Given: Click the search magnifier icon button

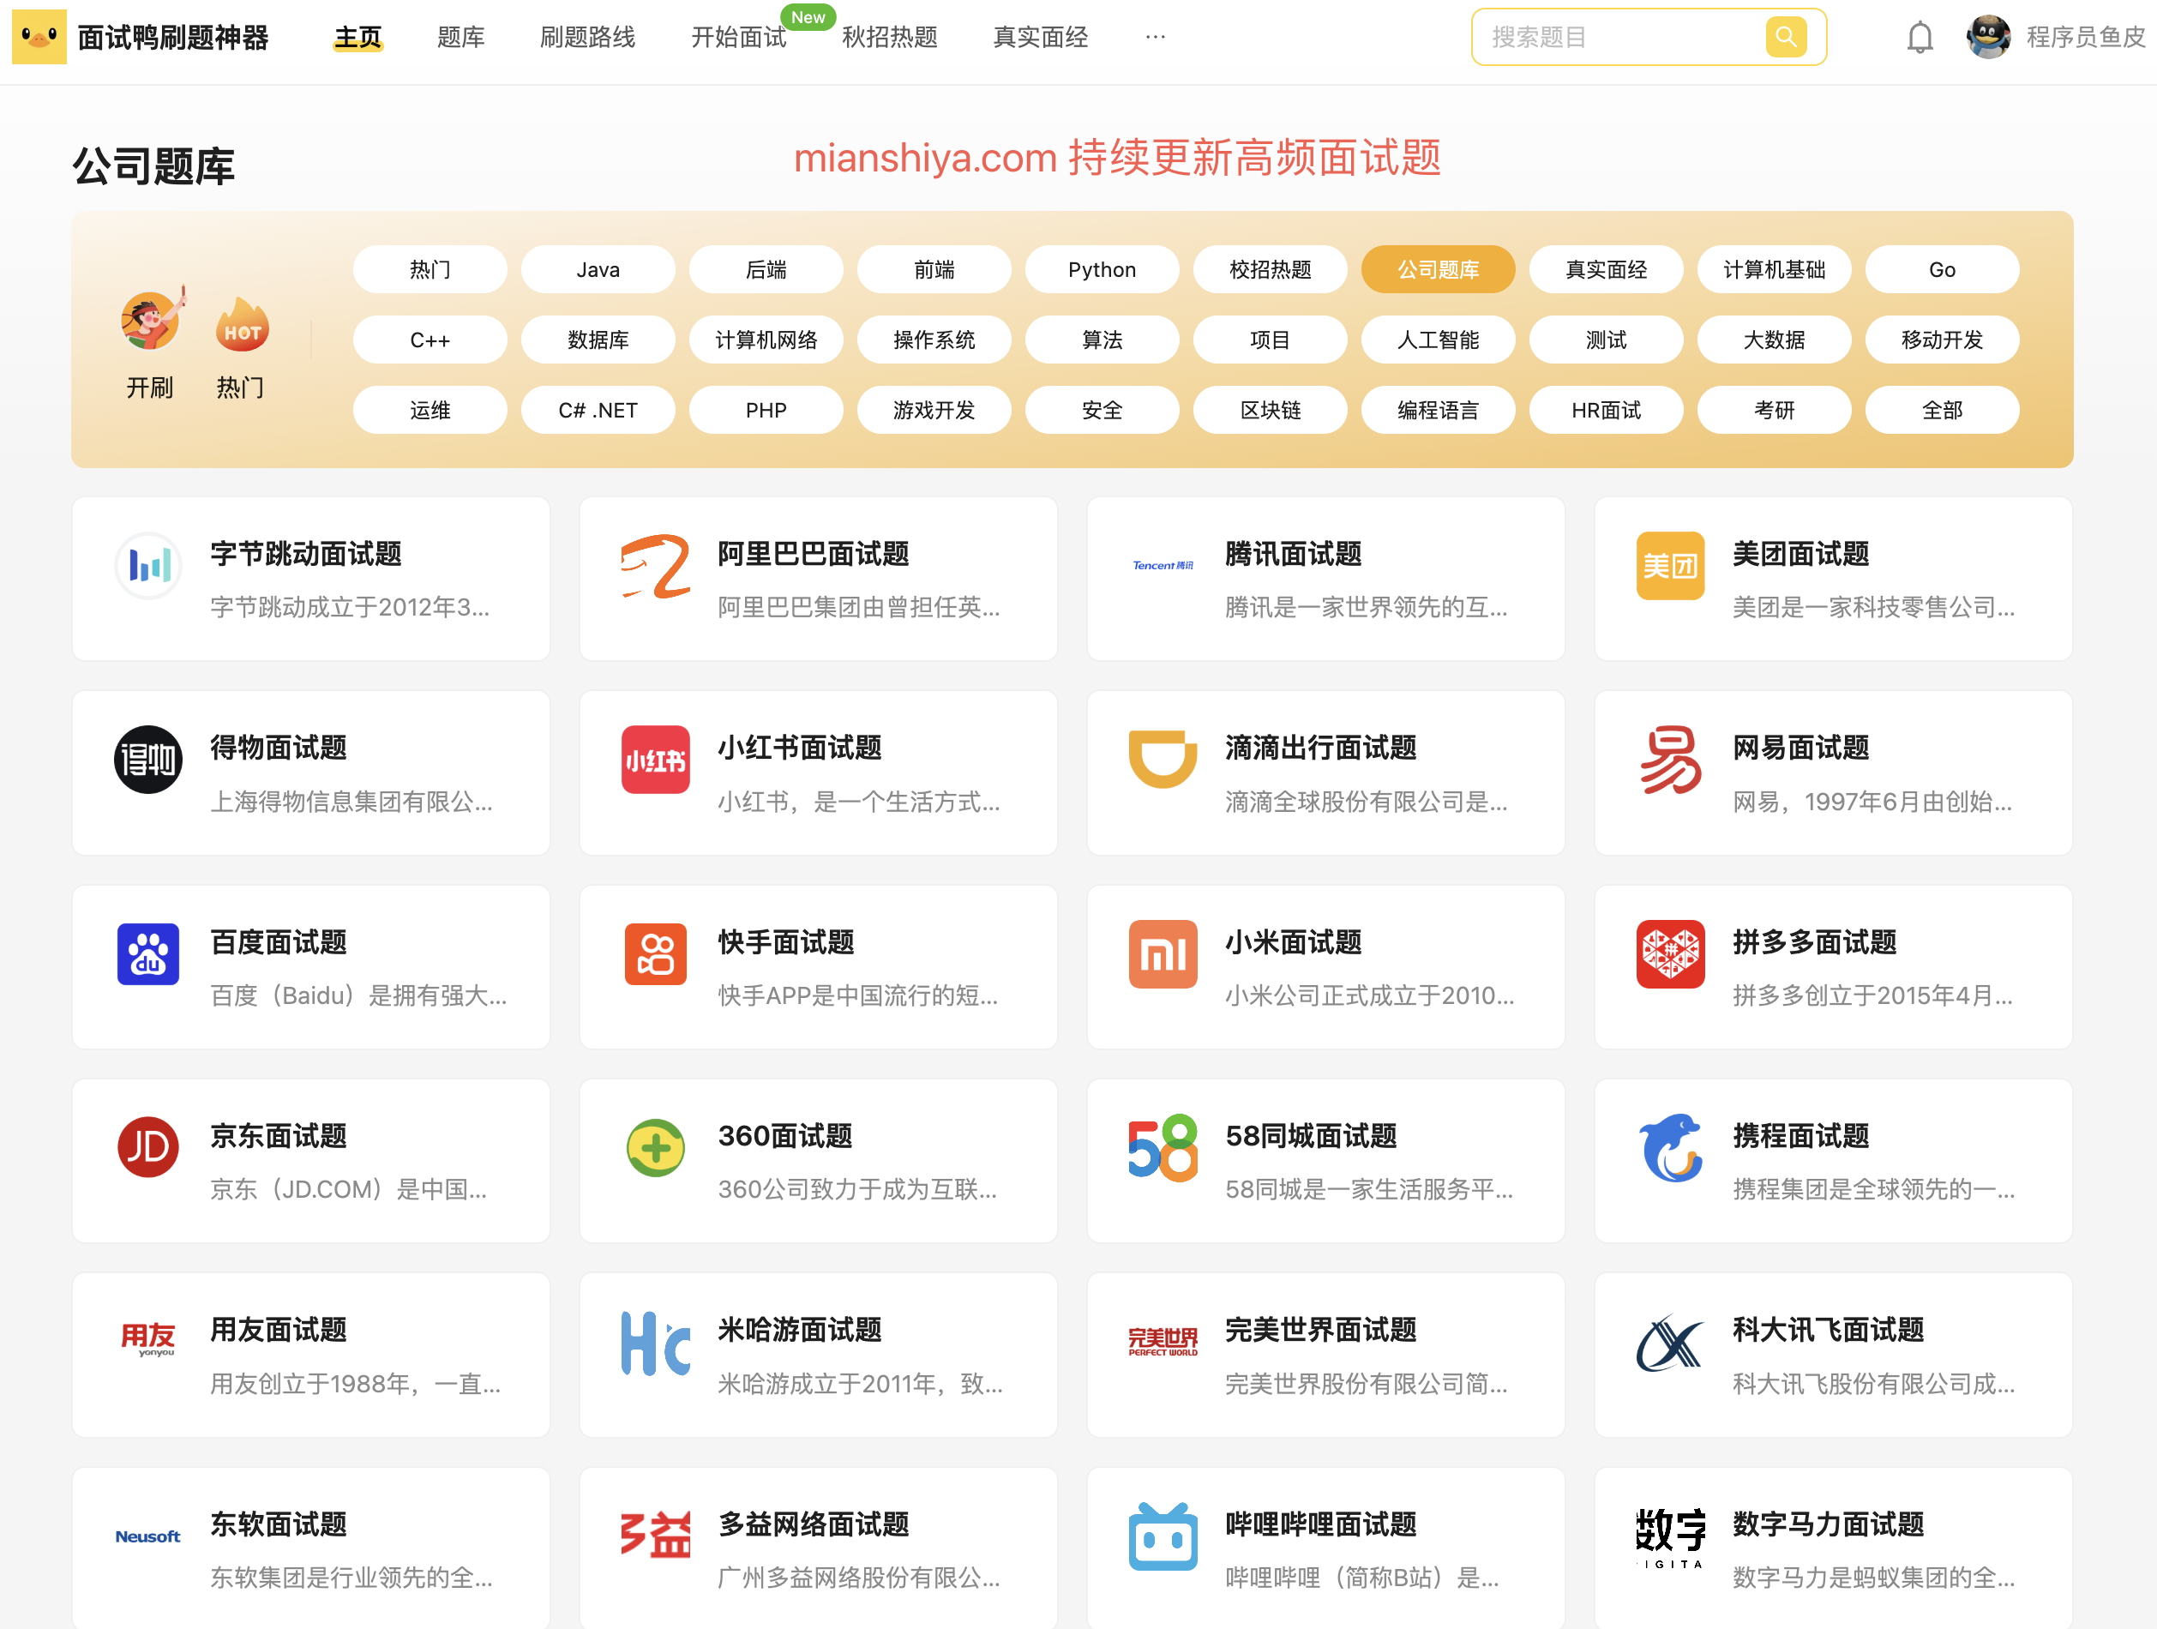Looking at the screenshot, I should pos(1785,37).
